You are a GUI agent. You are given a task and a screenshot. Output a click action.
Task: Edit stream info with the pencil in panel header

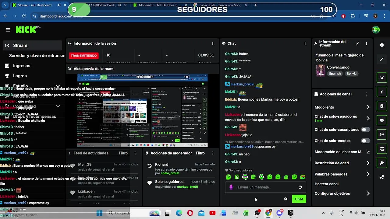point(357,43)
